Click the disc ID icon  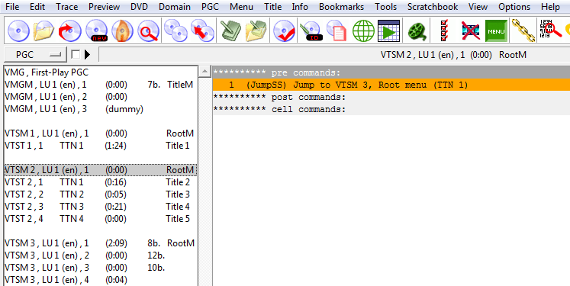pos(311,31)
